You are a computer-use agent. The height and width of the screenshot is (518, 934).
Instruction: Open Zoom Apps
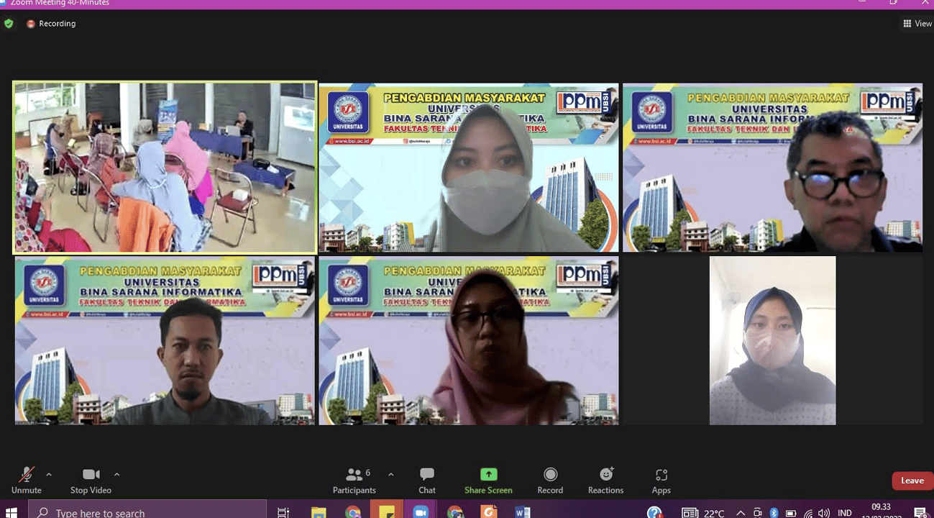[x=661, y=480]
